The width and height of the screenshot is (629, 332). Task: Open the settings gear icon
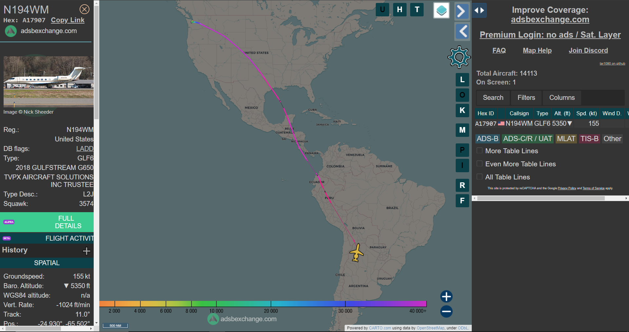point(459,57)
